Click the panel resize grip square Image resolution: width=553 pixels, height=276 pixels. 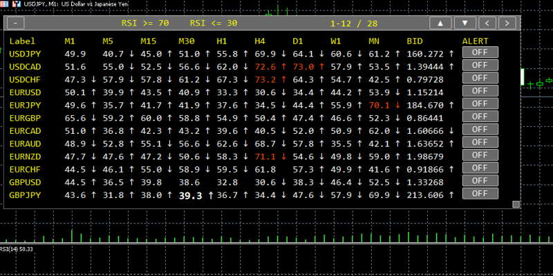click(516, 204)
